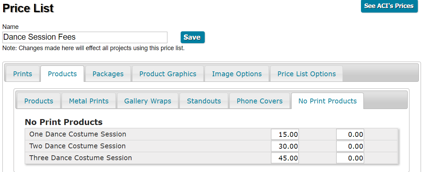This screenshot has height=172, width=422.
Task: Open See ACI's Prices
Action: pos(389,6)
